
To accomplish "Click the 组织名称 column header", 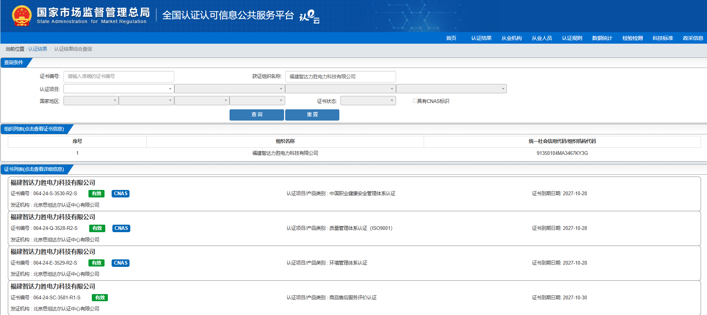I will [x=285, y=141].
